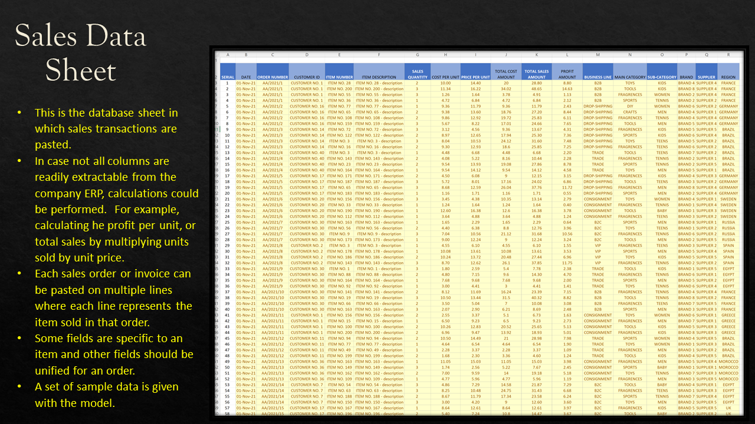The height and width of the screenshot is (424, 755).
Task: Click order number AA/2021/1 in serial 1 row
Action: click(x=273, y=83)
